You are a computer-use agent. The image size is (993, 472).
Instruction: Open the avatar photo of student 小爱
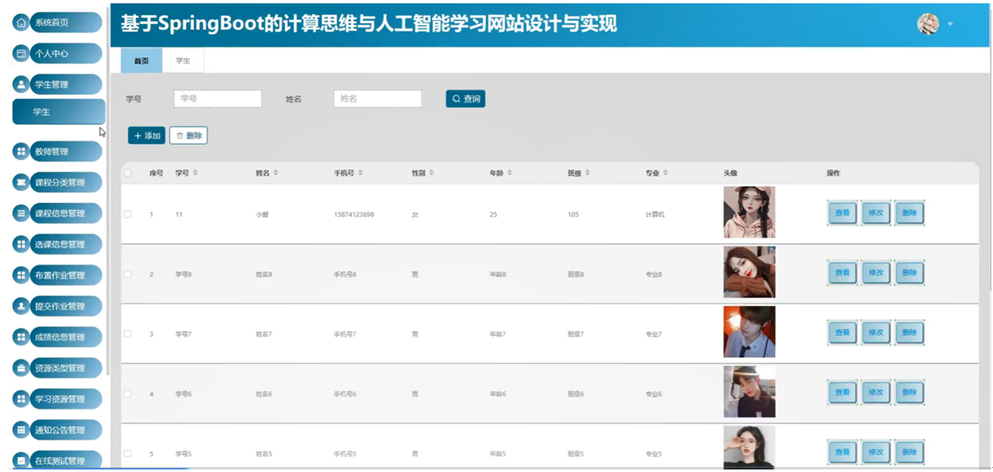(x=749, y=212)
